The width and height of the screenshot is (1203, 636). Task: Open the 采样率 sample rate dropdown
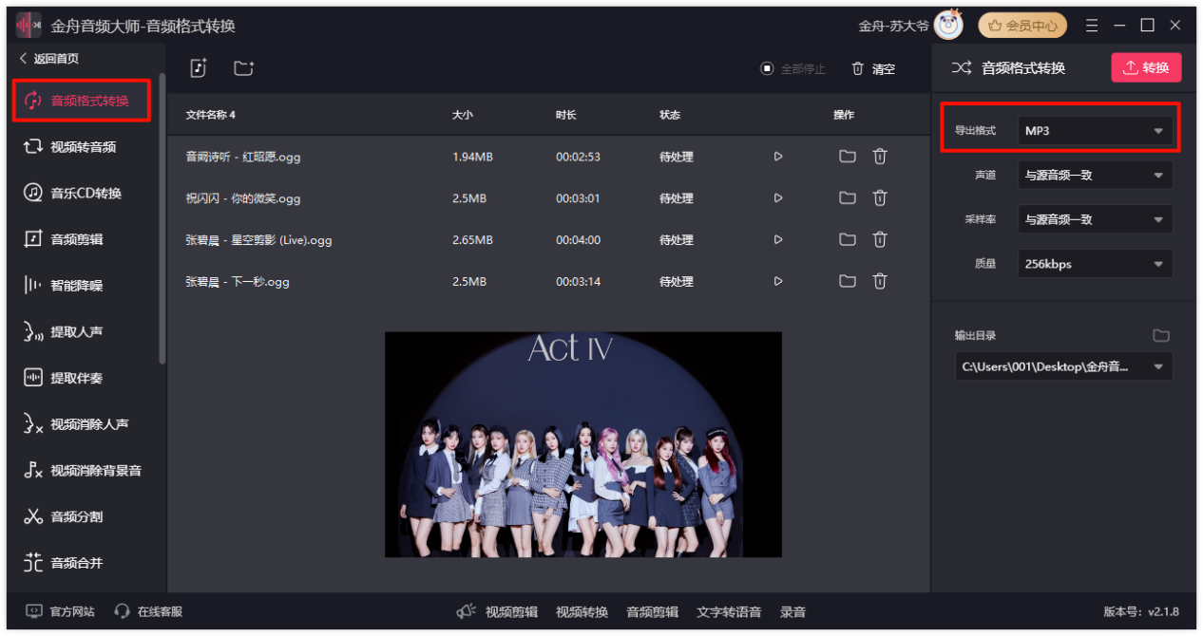coord(1095,219)
